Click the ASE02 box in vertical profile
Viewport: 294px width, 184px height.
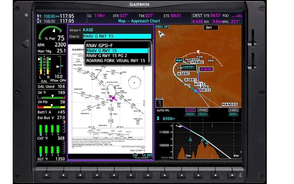tap(233, 110)
